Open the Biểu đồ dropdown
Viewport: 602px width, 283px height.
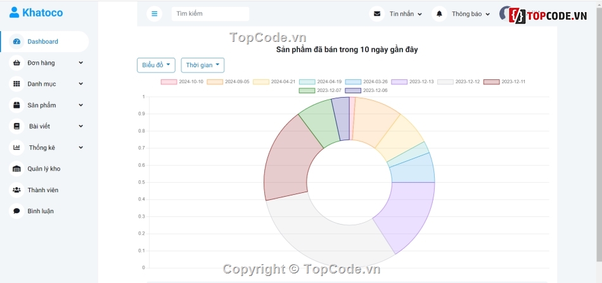pyautogui.click(x=156, y=65)
